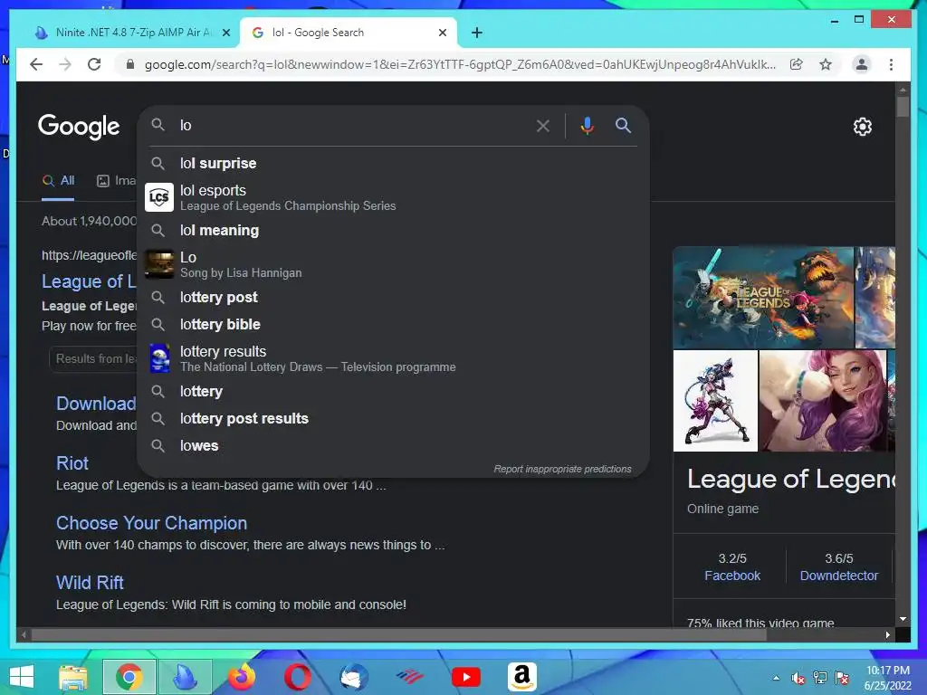This screenshot has width=927, height=695.
Task: Open the pink-haired champion thumbnail
Action: coord(823,401)
